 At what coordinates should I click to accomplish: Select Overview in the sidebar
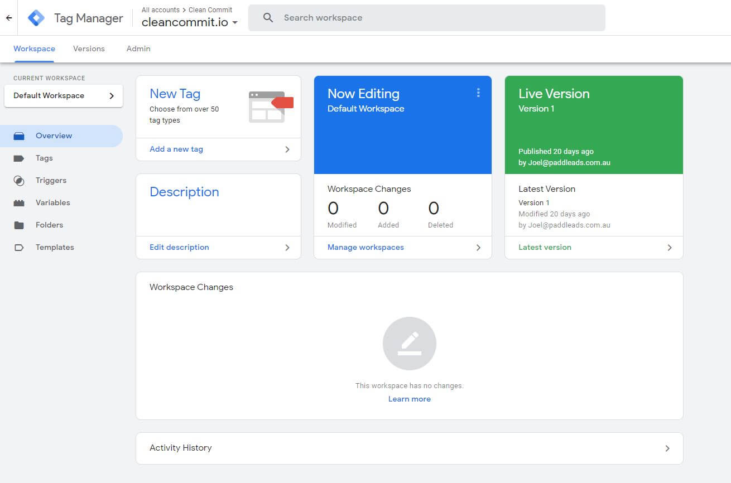click(x=61, y=136)
